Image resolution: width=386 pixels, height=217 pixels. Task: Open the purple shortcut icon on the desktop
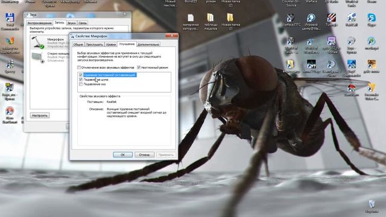(331, 42)
